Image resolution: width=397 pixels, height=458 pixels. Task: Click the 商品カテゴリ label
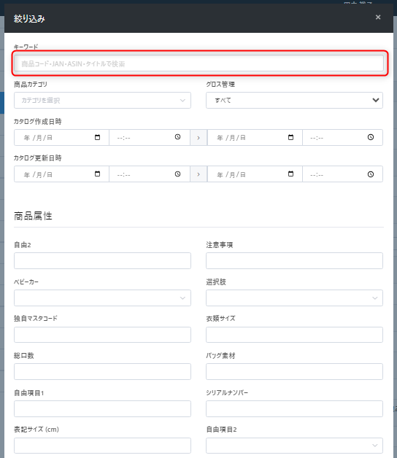click(31, 85)
